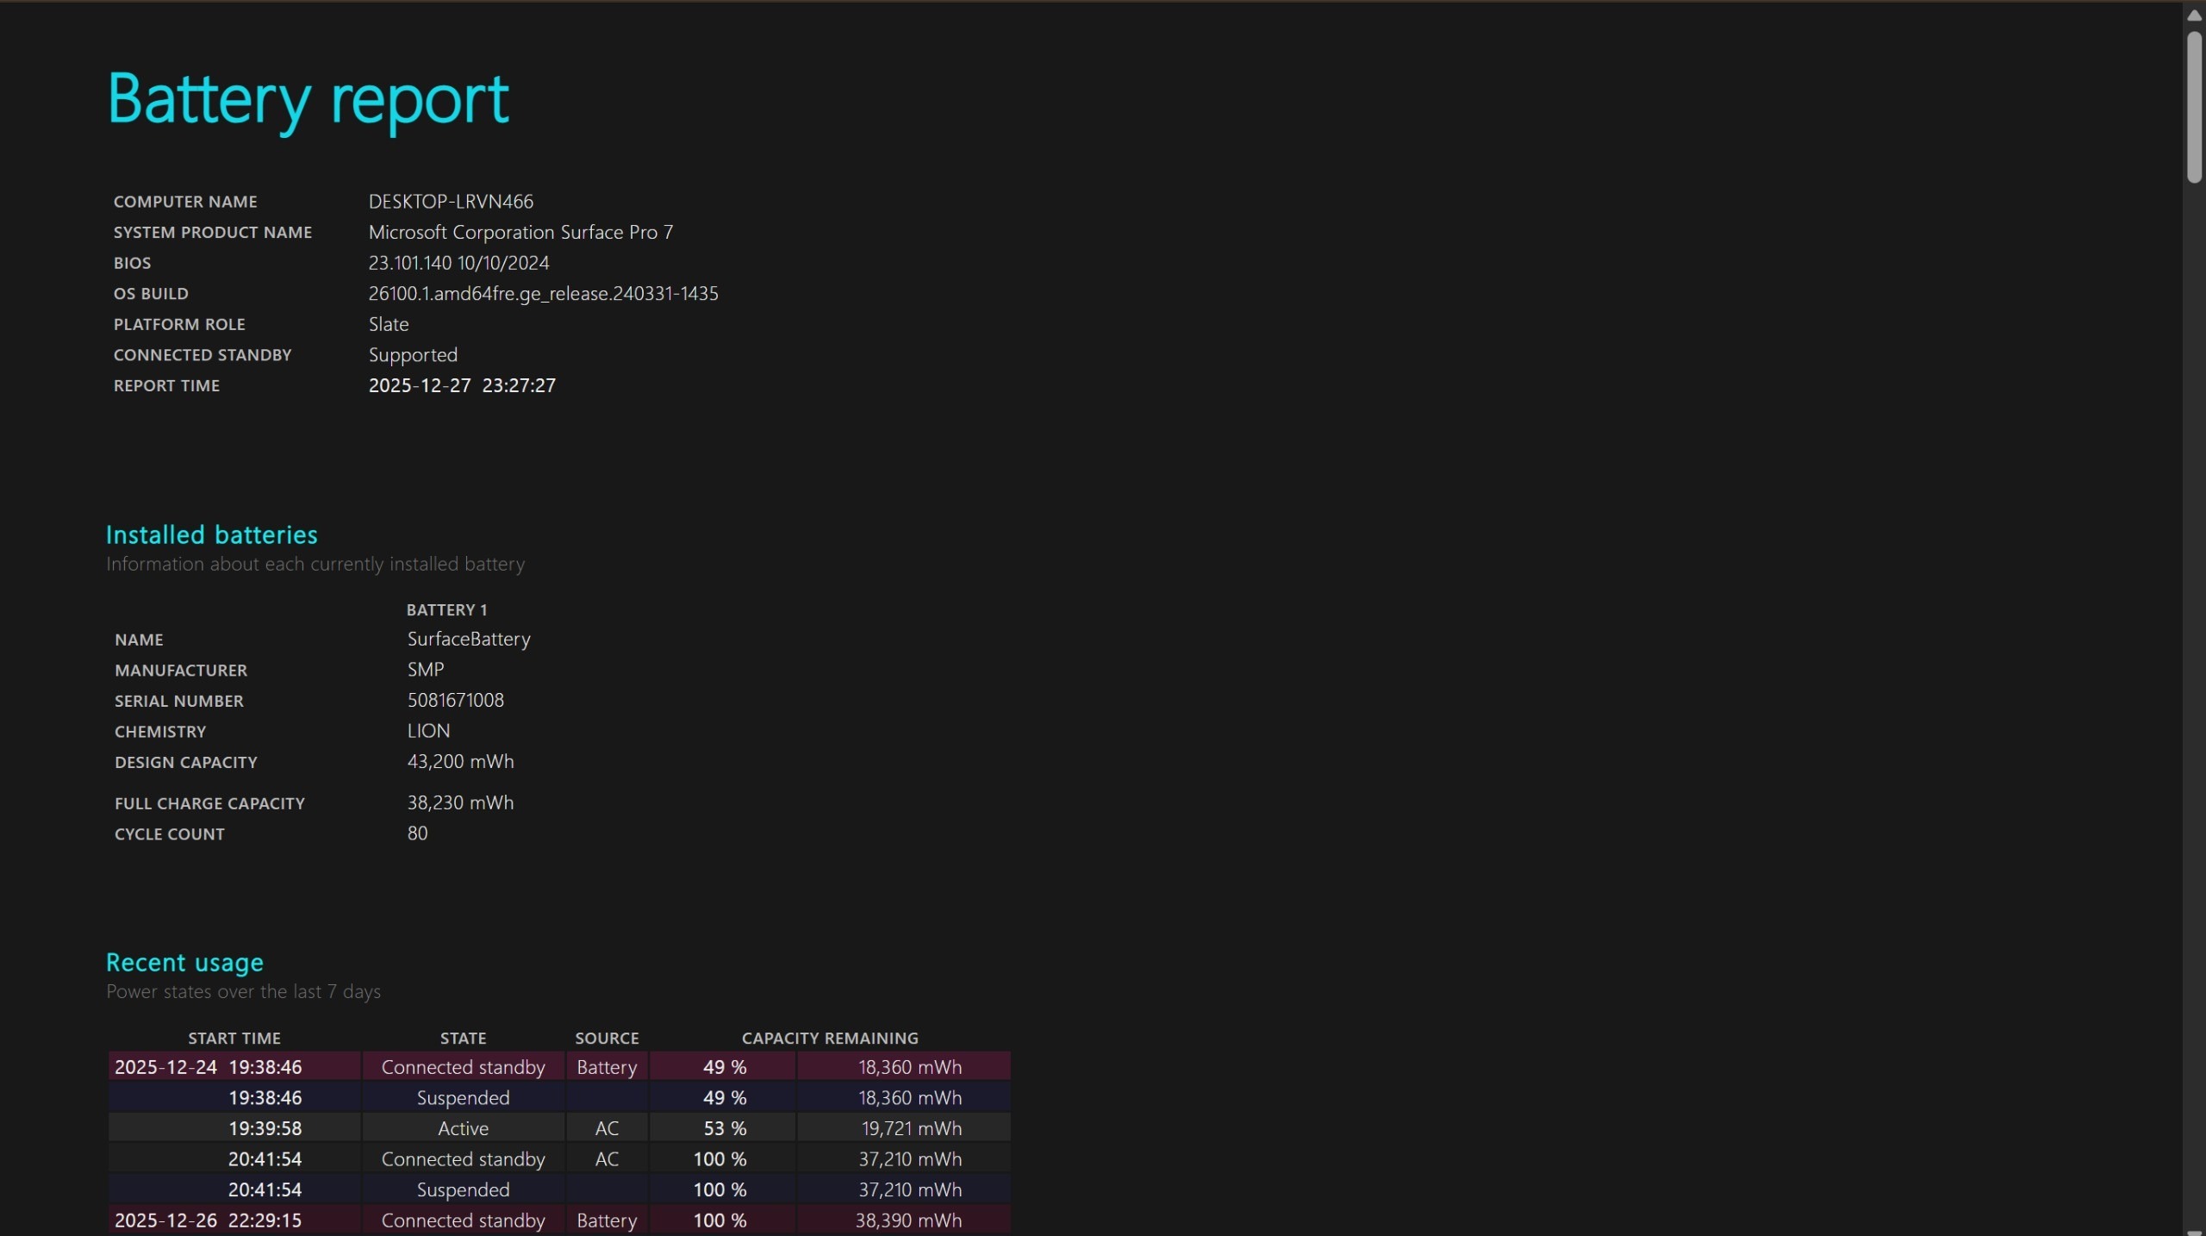Click the OS build value text

[543, 294]
